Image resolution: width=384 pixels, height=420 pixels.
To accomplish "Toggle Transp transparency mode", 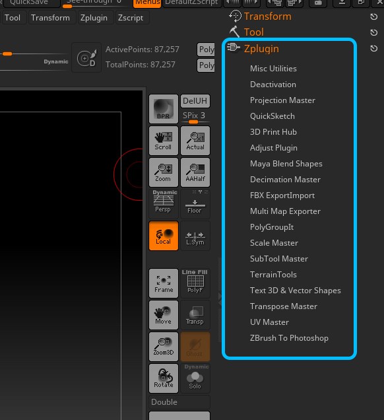I will click(x=195, y=315).
